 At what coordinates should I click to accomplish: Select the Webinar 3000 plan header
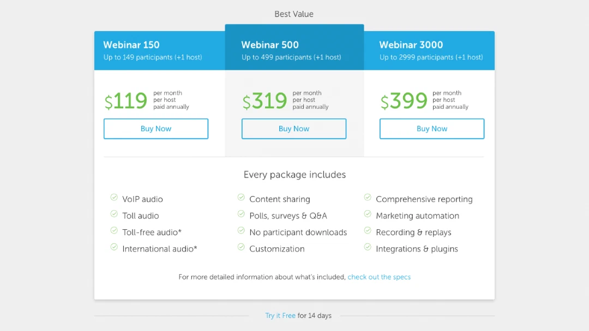click(x=429, y=51)
